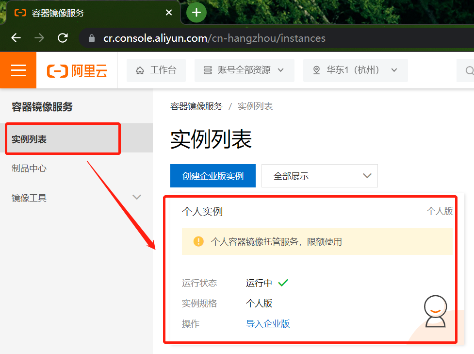Expand 镜像工具 sidebar menu
The width and height of the screenshot is (474, 354).
pos(76,198)
